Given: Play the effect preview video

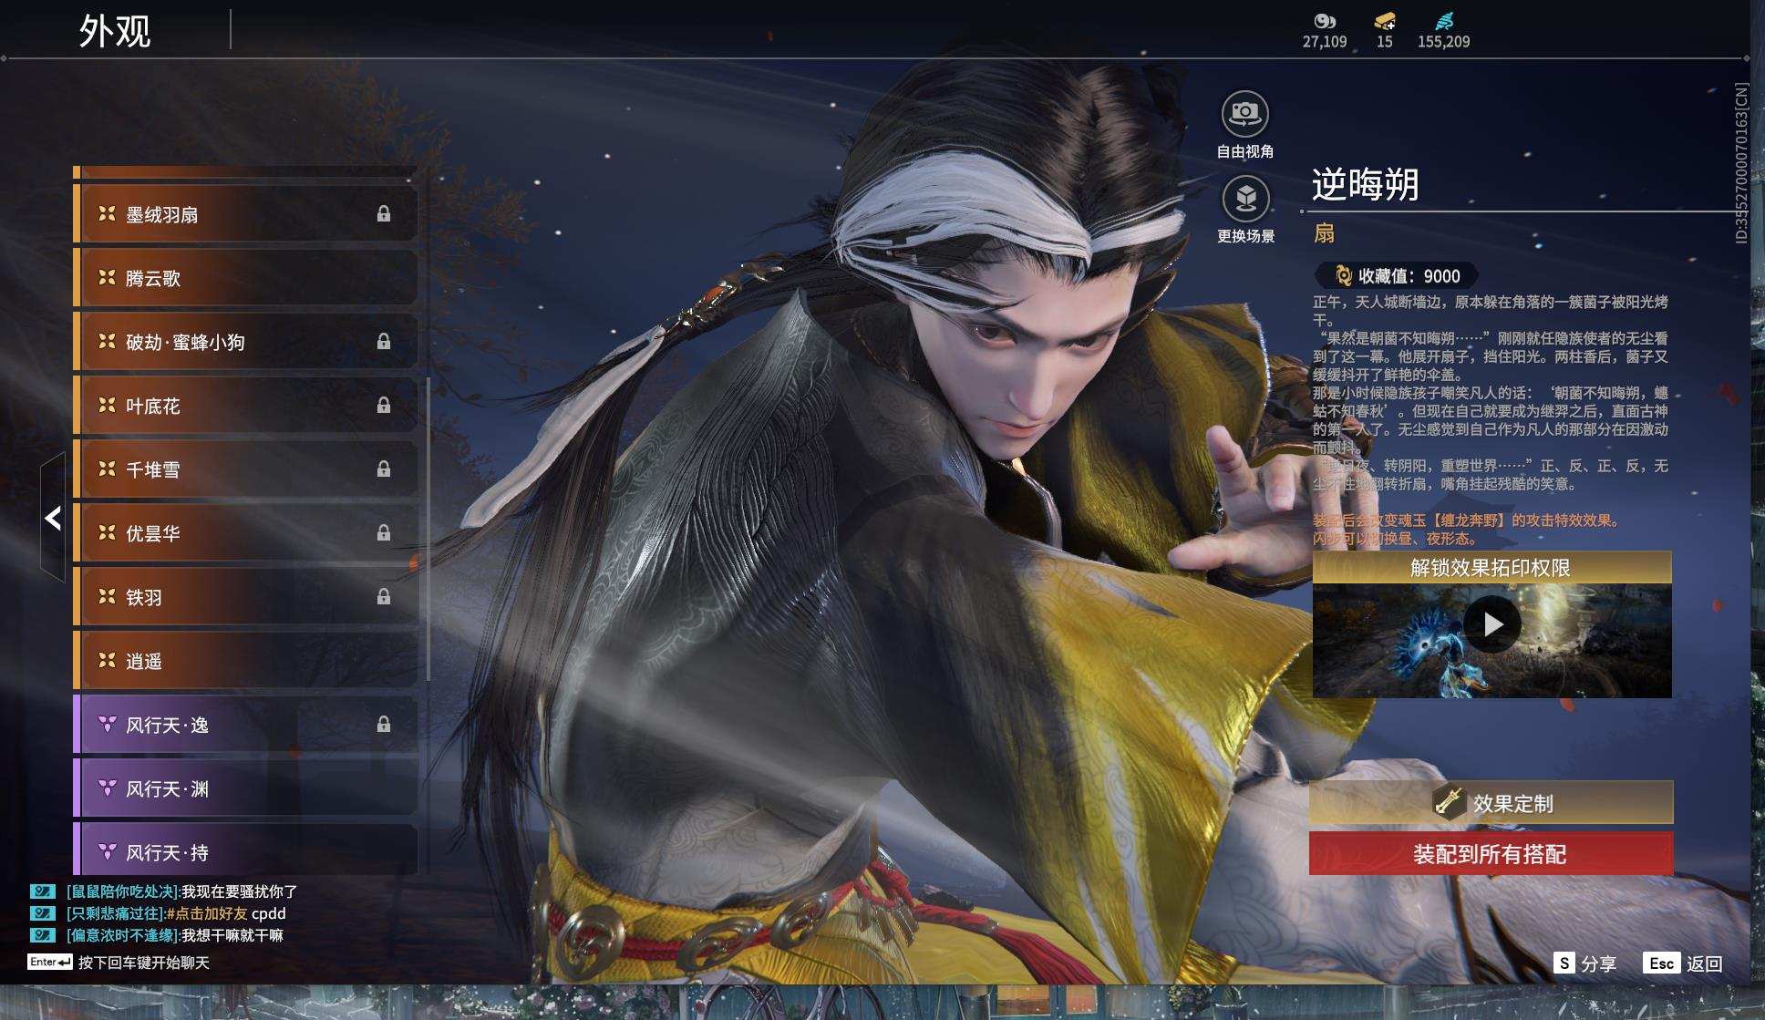Looking at the screenshot, I should (x=1491, y=624).
